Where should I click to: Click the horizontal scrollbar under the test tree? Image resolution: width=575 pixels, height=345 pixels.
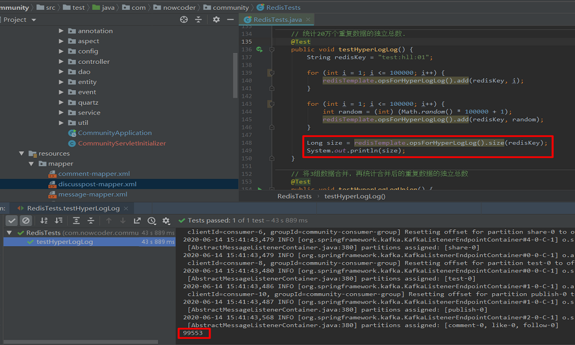pos(80,342)
